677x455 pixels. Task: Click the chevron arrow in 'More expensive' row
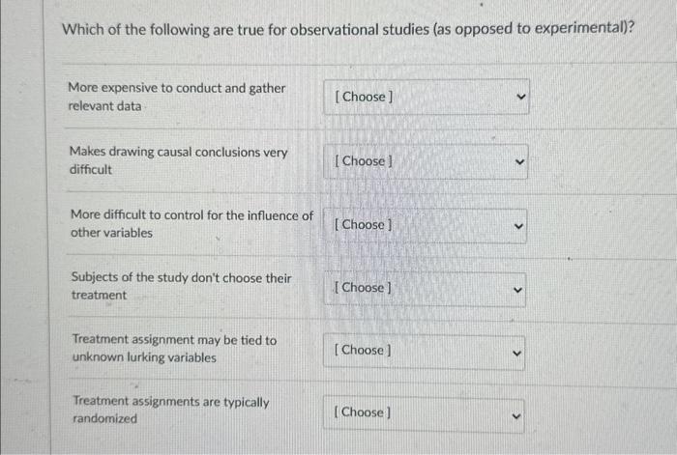[x=521, y=97]
